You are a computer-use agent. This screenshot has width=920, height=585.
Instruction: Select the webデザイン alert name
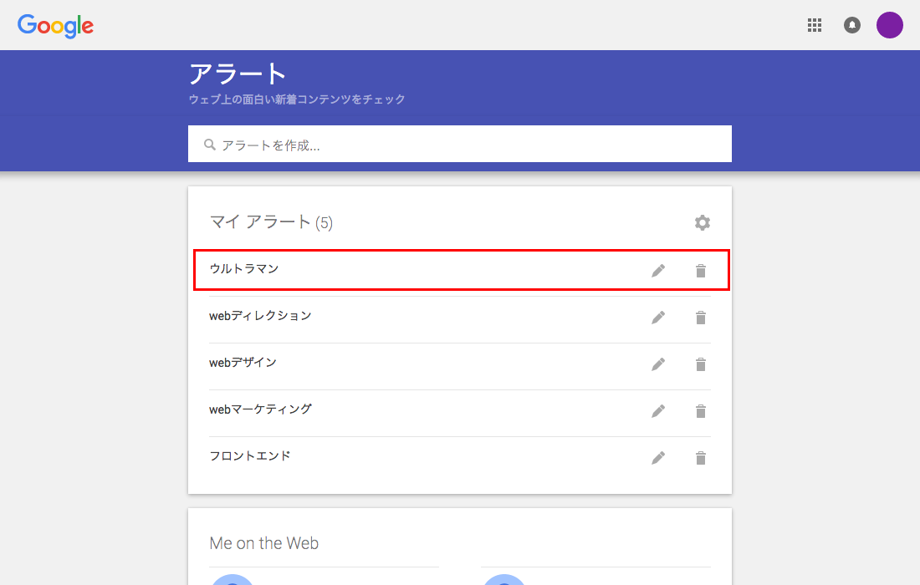tap(243, 362)
